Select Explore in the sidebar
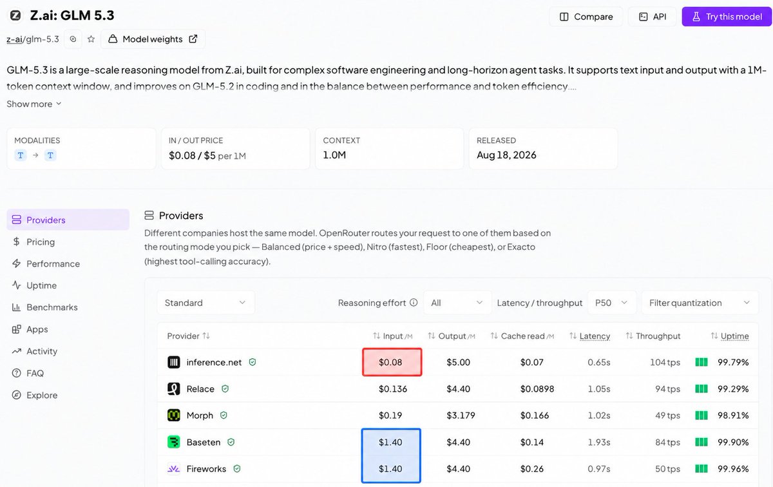773x487 pixels. click(x=34, y=395)
